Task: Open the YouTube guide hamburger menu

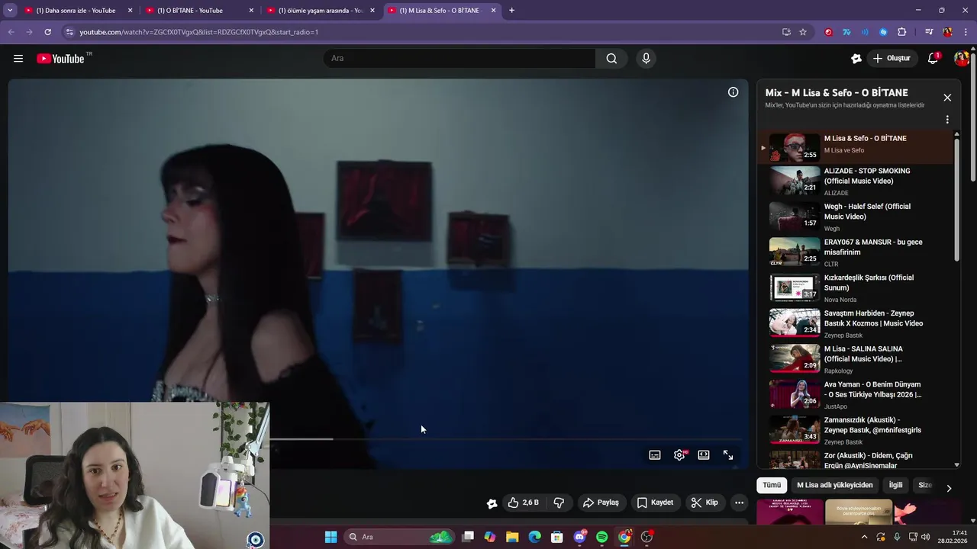Action: [x=18, y=59]
